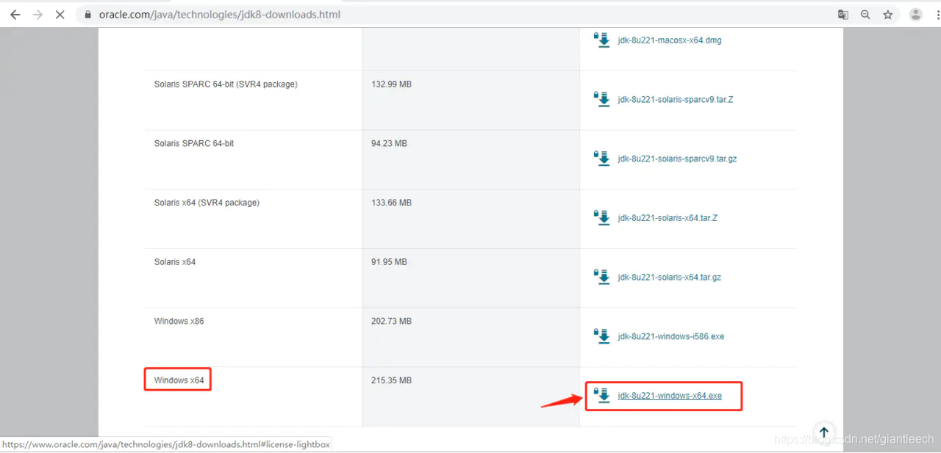Image resolution: width=941 pixels, height=453 pixels.
Task: Click the 132.99 MB file size
Action: tap(392, 84)
